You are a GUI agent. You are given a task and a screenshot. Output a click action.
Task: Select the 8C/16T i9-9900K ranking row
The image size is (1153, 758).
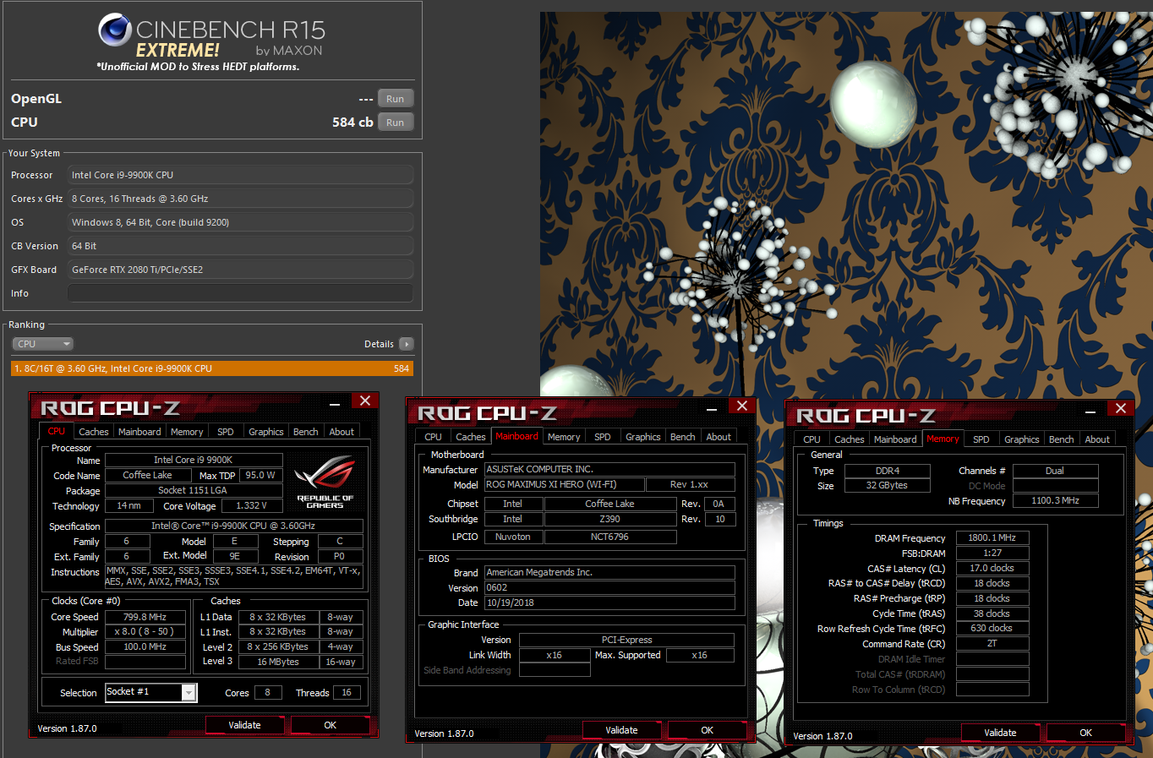click(212, 368)
